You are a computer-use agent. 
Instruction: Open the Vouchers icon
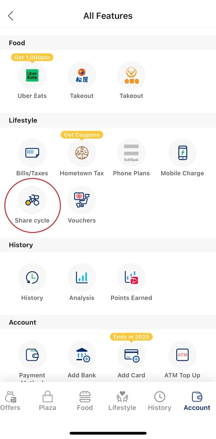point(82,200)
